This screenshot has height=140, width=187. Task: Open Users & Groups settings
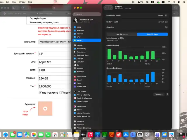87,101
